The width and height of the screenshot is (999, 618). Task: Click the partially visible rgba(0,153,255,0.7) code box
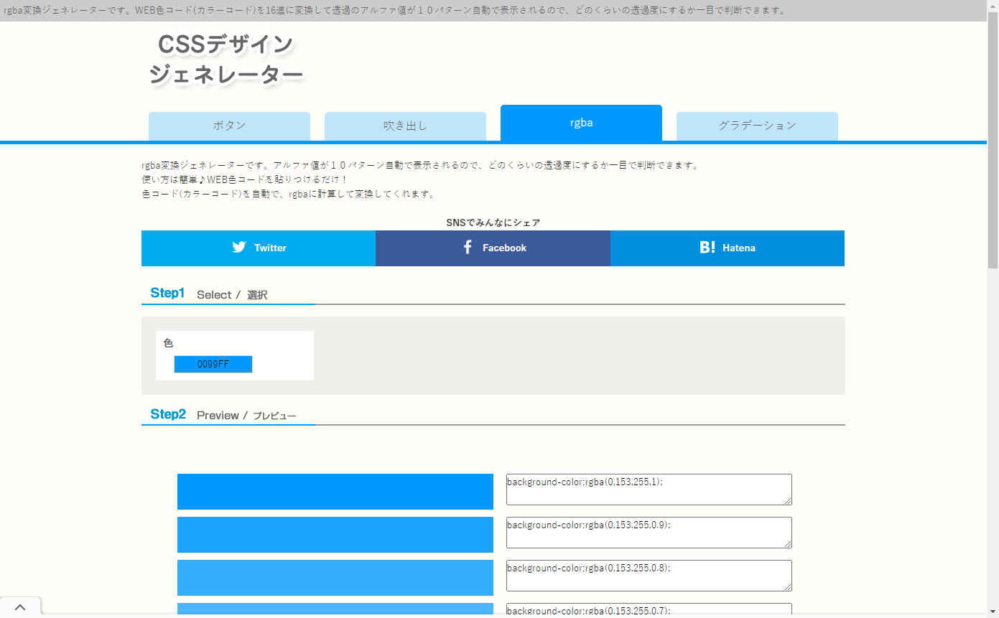click(x=649, y=610)
